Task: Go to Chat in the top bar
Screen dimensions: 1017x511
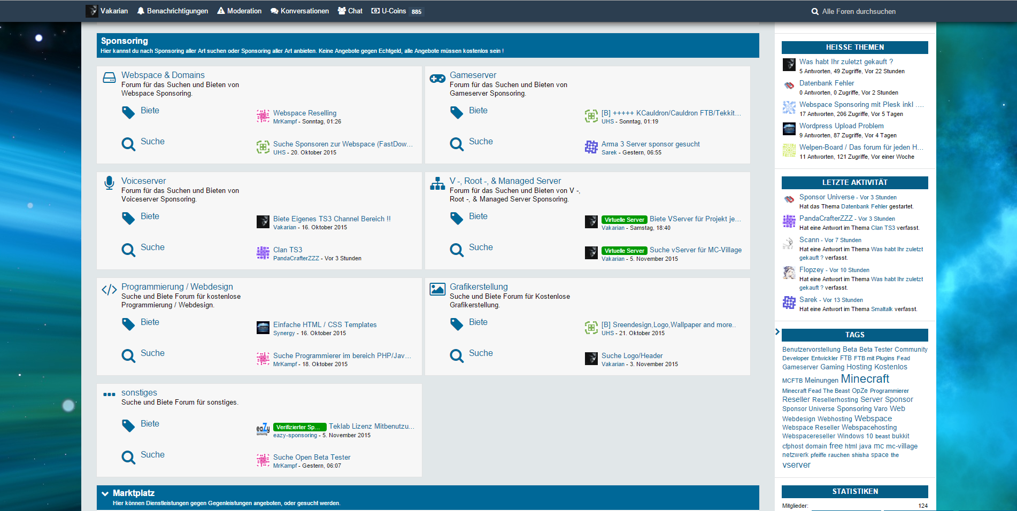Action: tap(350, 11)
